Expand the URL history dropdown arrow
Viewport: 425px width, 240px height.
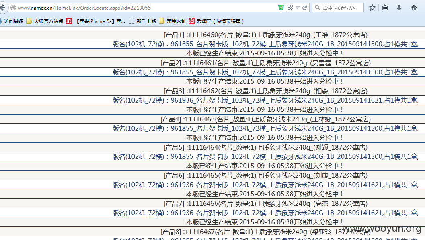[298, 8]
